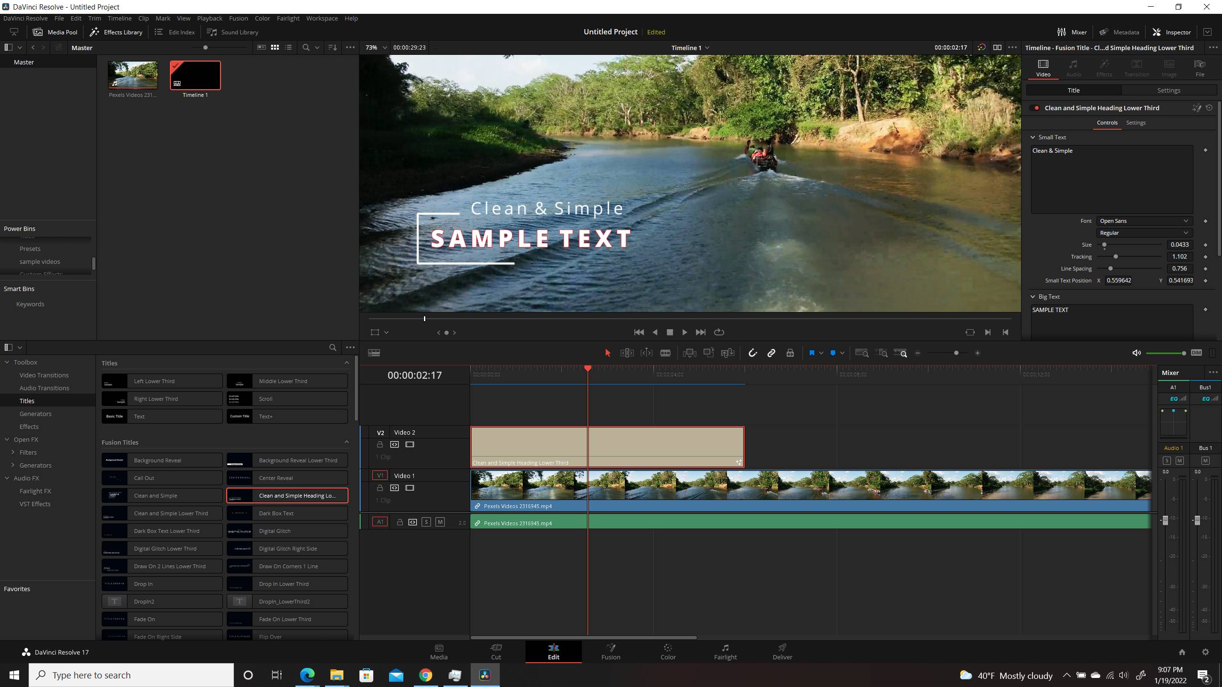Open the Color page from bottom toolbar

point(667,650)
